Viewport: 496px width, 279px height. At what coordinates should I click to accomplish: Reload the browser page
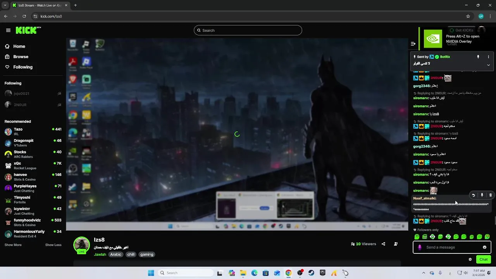[24, 16]
